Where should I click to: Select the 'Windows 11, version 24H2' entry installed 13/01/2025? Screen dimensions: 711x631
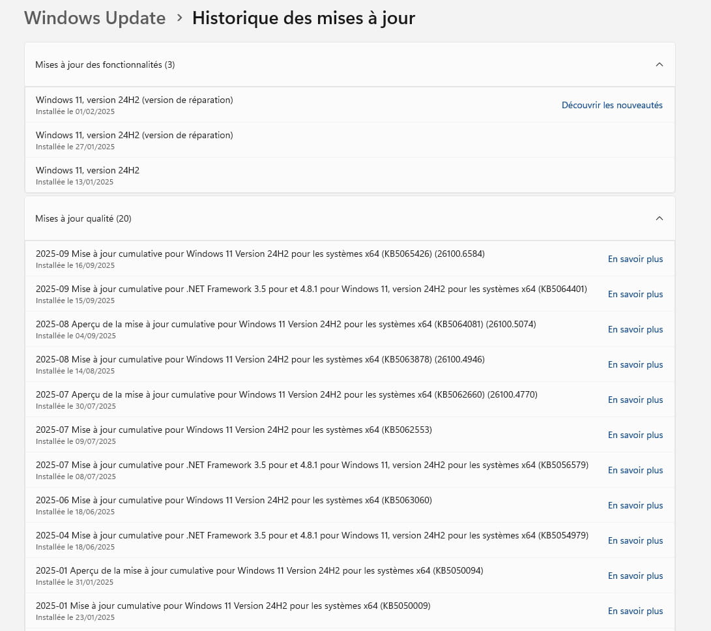tap(349, 175)
